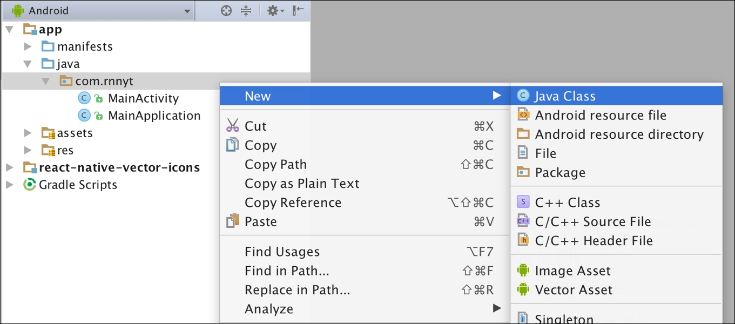Click the C/C++ Header File h icon
735x324 pixels.
[x=523, y=240]
